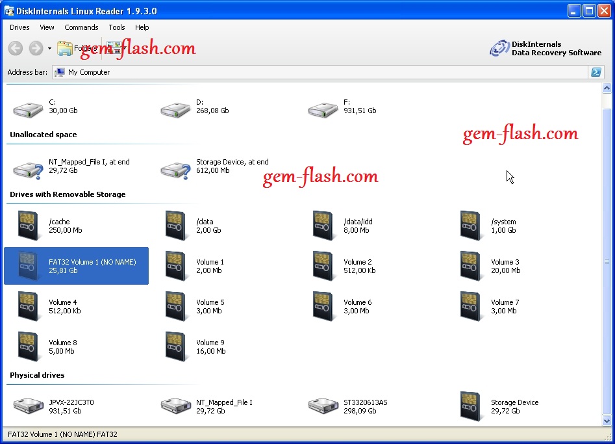Select the Volume 5 card icon
This screenshot has height=444, width=615.
click(x=175, y=306)
